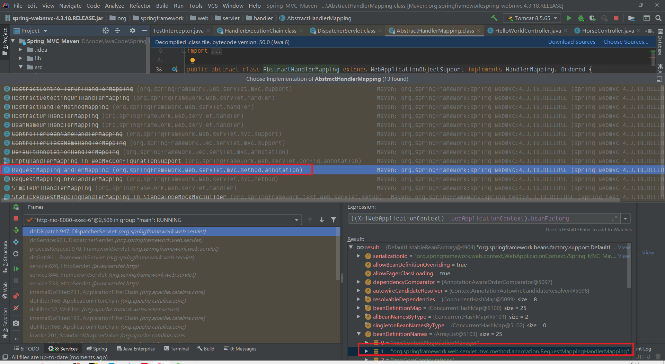This screenshot has height=364, width=665.
Task: Collapse the src folder
Action: [20, 67]
